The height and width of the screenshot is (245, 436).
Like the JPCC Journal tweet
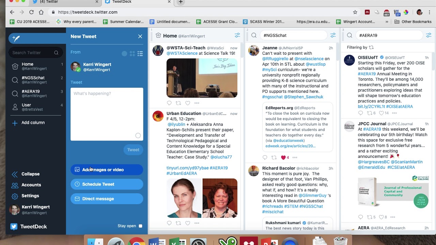point(383,217)
